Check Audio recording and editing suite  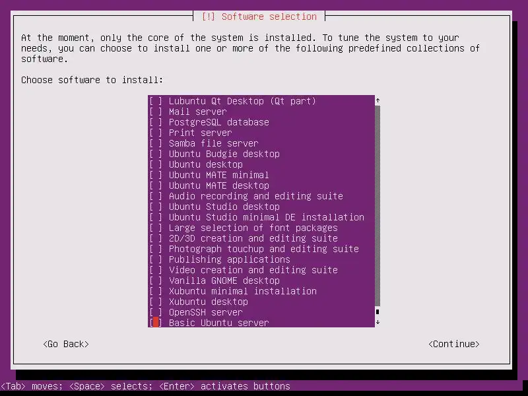coord(156,196)
